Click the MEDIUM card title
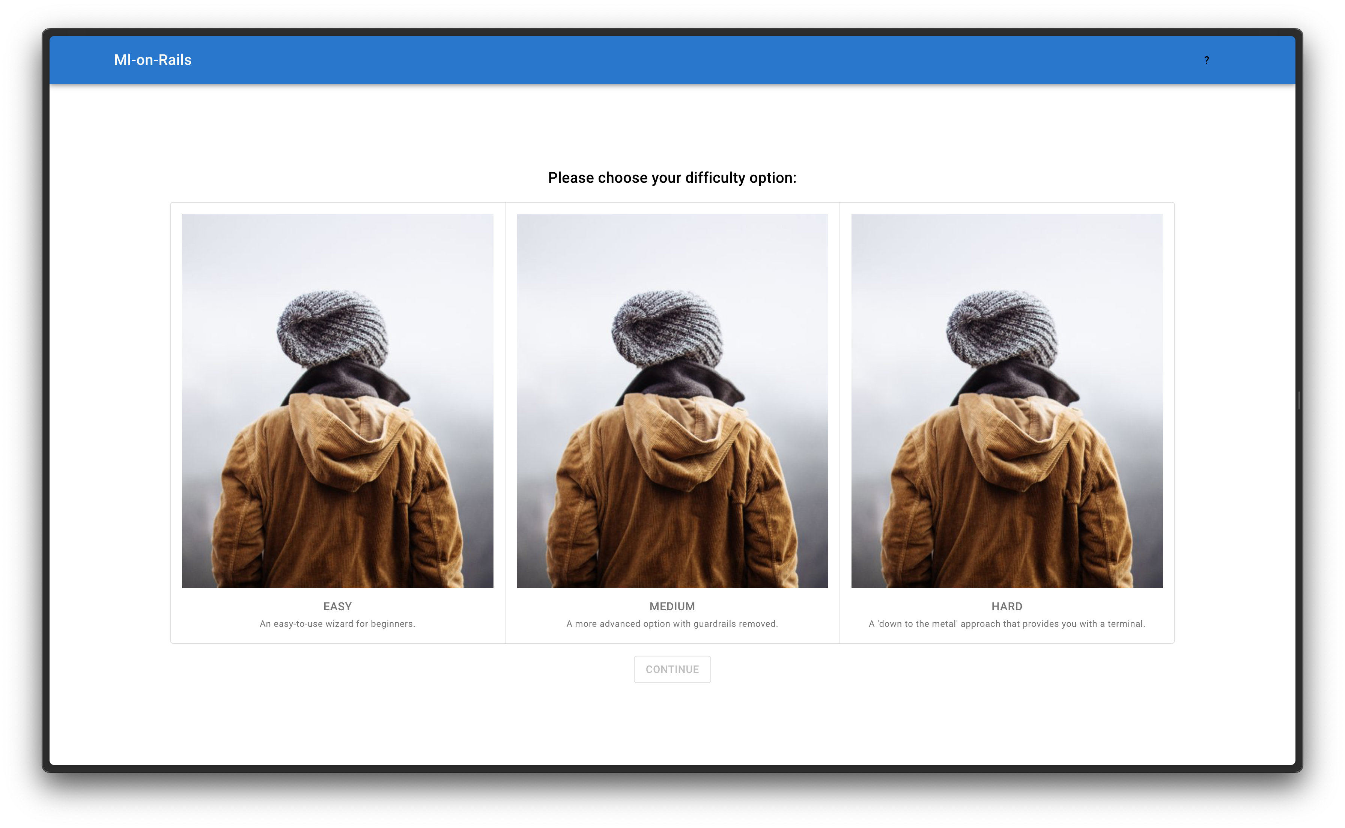The height and width of the screenshot is (828, 1345). pyautogui.click(x=672, y=606)
